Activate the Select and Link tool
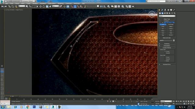Image resolution: width=195 pixels, height=109 pixels. click(9, 6)
